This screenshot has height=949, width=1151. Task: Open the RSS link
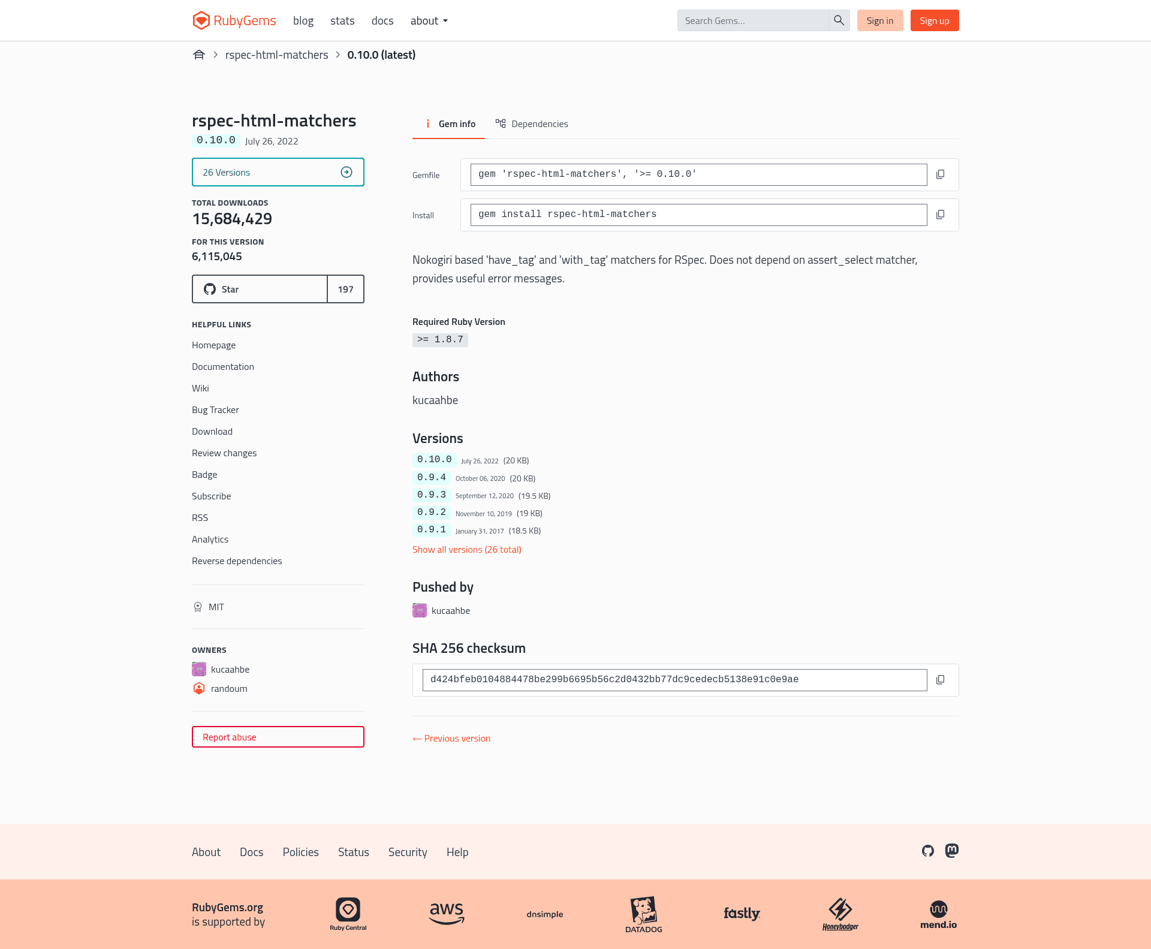click(x=200, y=517)
